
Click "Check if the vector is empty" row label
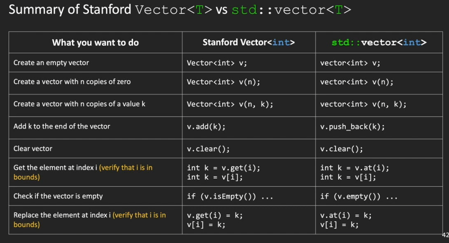pos(58,196)
